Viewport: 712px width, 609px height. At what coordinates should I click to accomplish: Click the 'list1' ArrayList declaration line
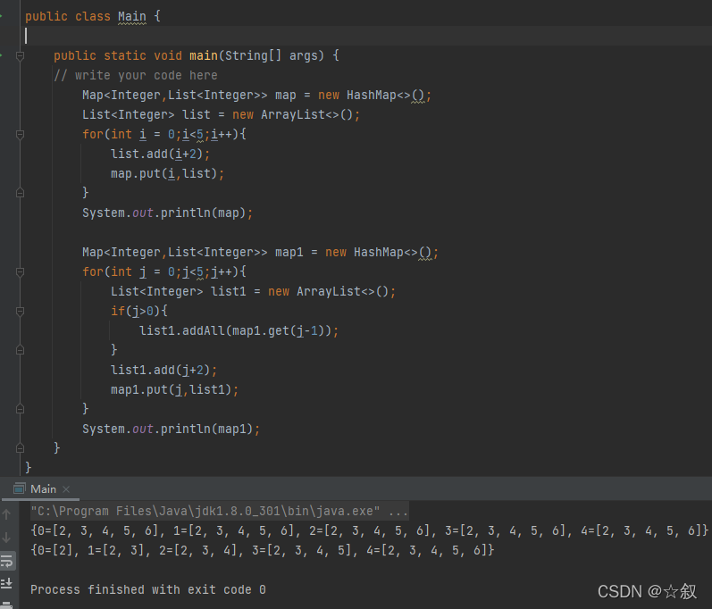[x=254, y=291]
